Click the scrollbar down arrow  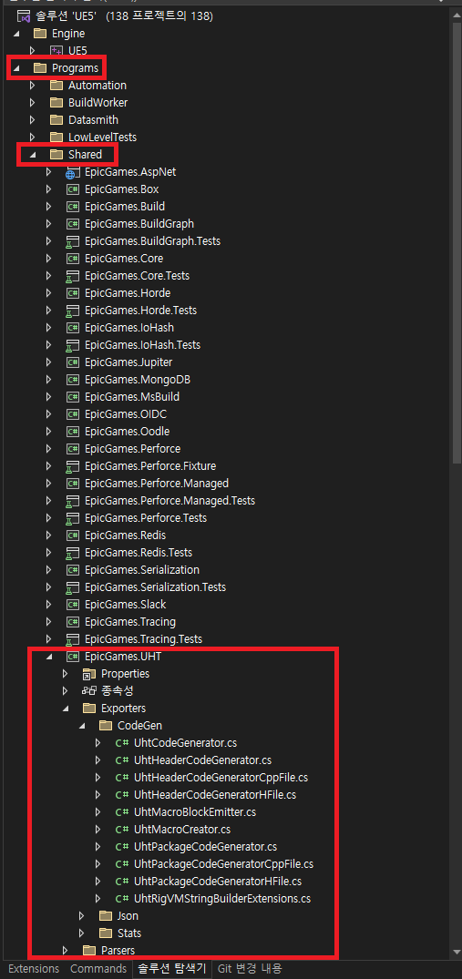(457, 952)
